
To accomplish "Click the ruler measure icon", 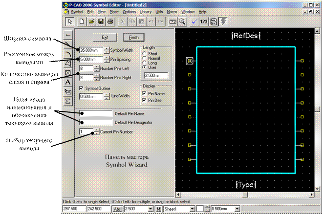I will tap(172, 21).
